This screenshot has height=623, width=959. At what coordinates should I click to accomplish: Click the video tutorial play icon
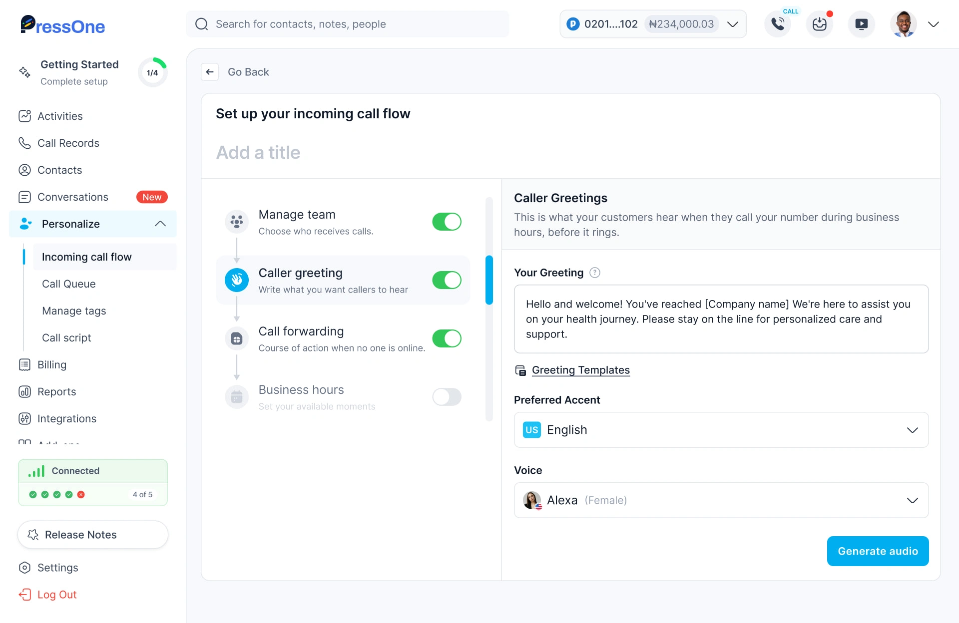(861, 24)
